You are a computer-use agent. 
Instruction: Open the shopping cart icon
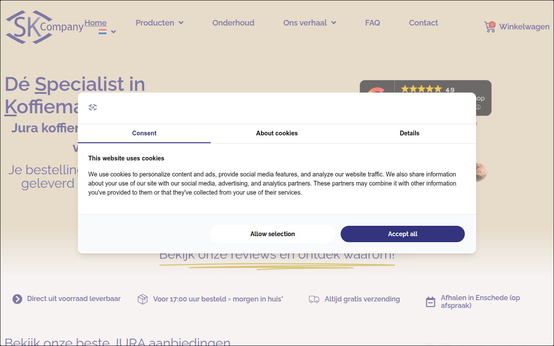(490, 27)
